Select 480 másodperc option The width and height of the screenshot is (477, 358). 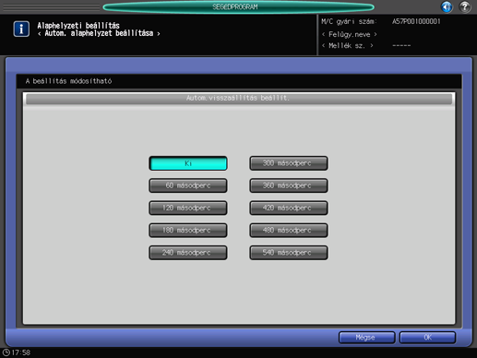point(289,231)
